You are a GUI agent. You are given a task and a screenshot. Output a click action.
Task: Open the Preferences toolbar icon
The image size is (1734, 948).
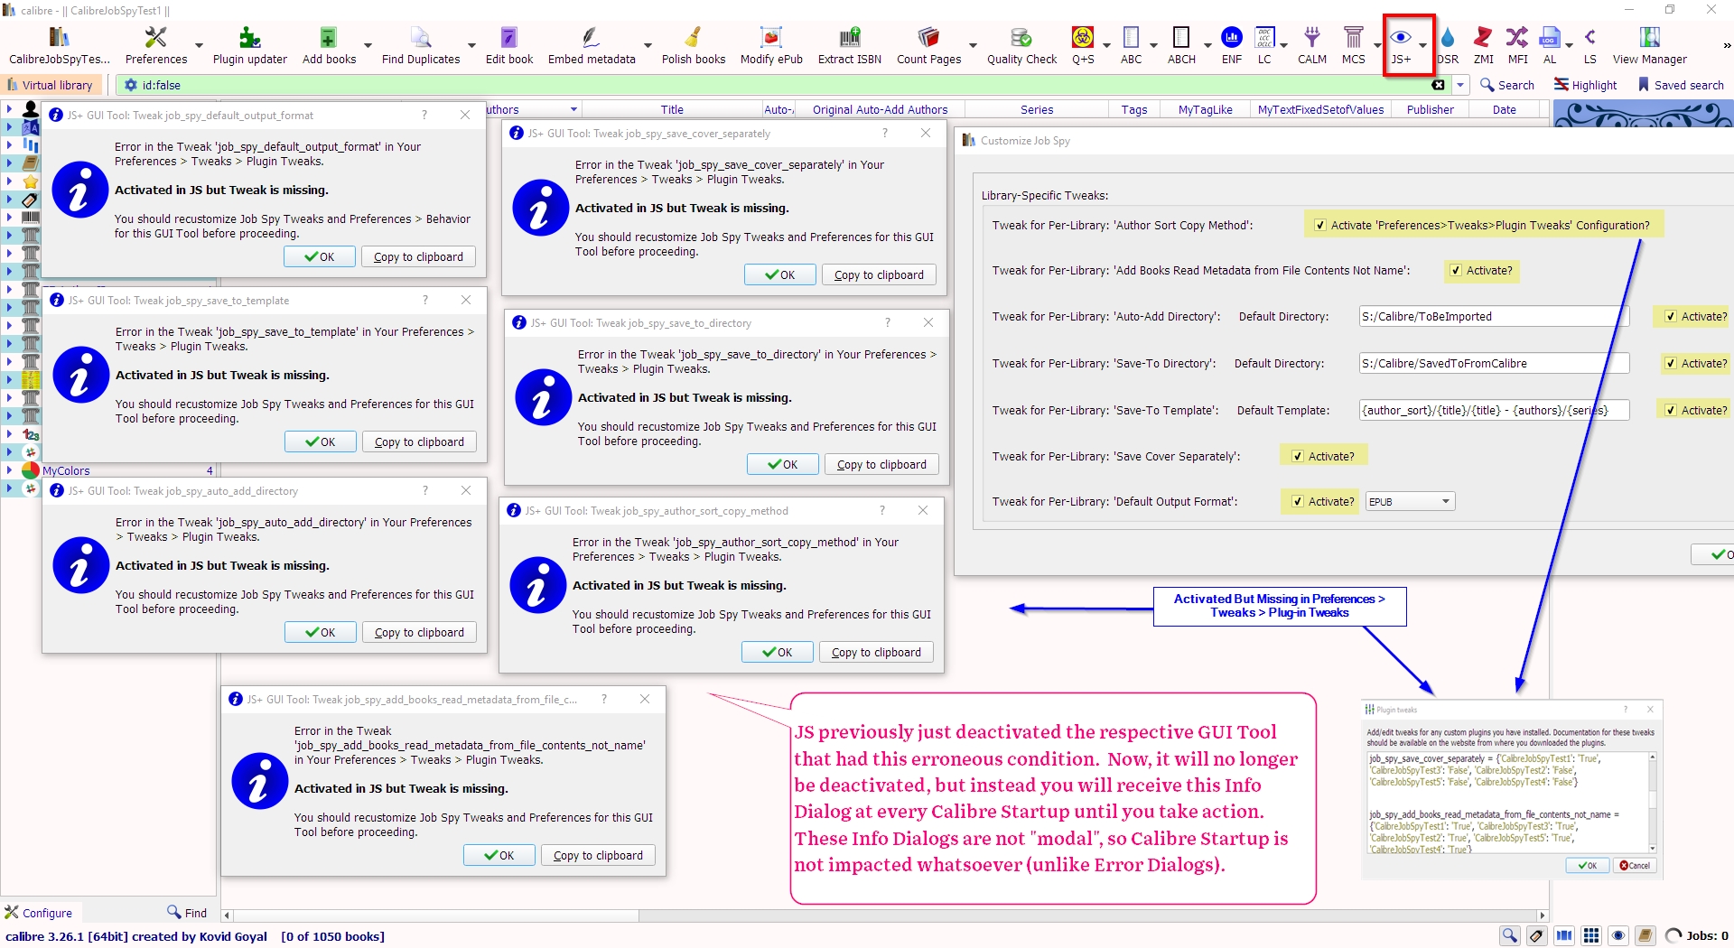coord(155,45)
